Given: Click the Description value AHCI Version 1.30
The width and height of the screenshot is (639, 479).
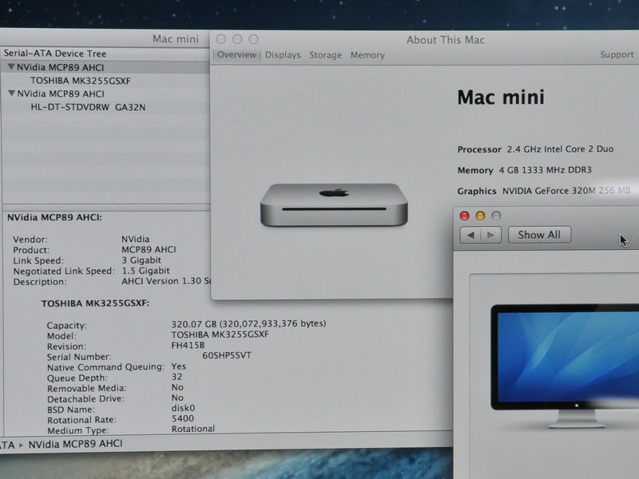Looking at the screenshot, I should click(166, 282).
